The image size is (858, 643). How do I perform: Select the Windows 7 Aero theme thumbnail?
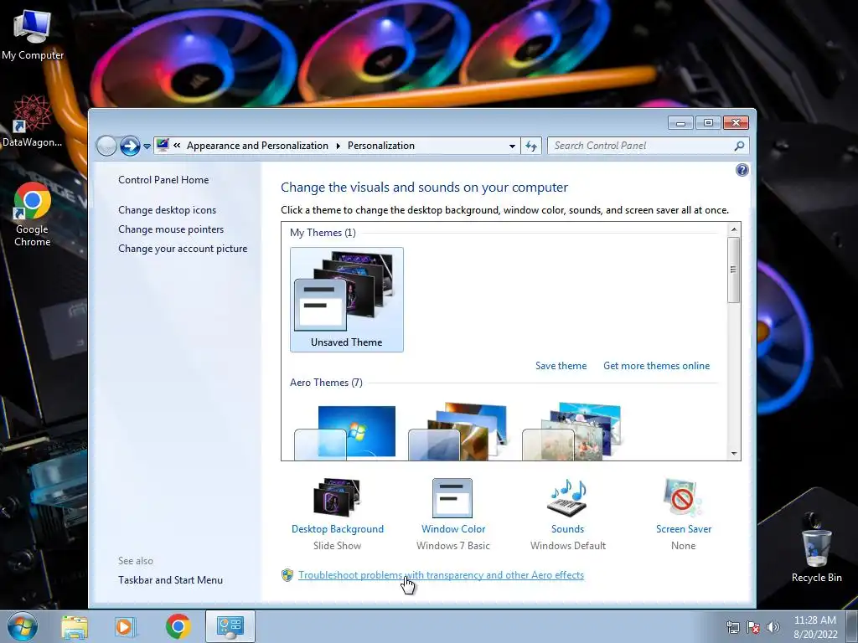pos(344,432)
